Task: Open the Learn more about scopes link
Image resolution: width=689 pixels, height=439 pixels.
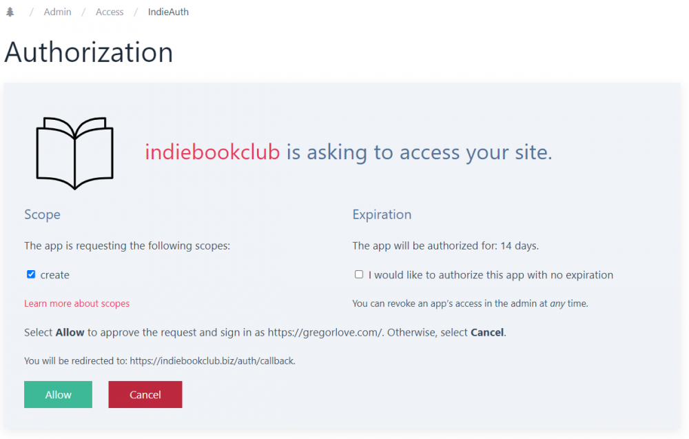Action: 77,304
